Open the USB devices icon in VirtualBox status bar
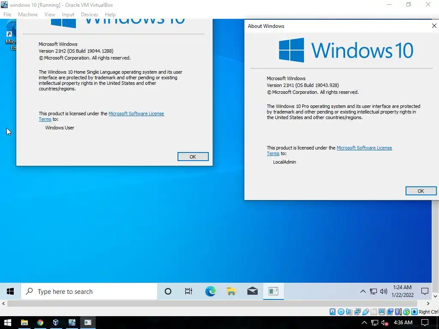 [x=365, y=311]
